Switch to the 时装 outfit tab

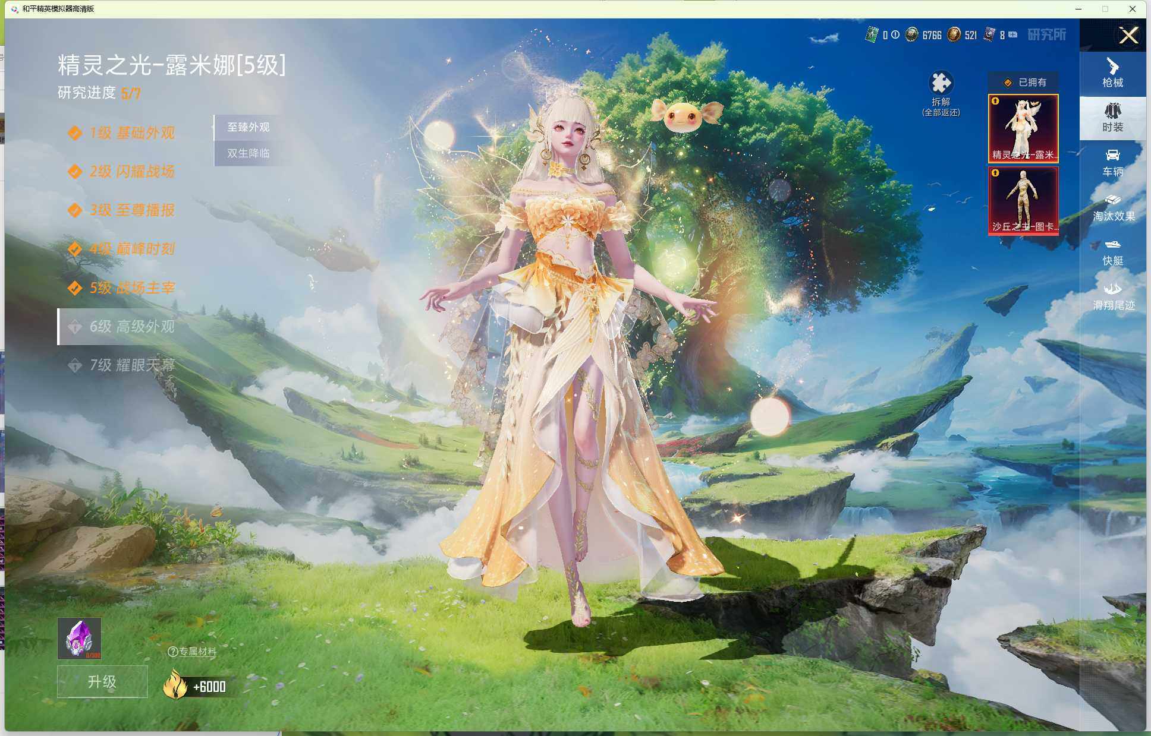[x=1112, y=118]
